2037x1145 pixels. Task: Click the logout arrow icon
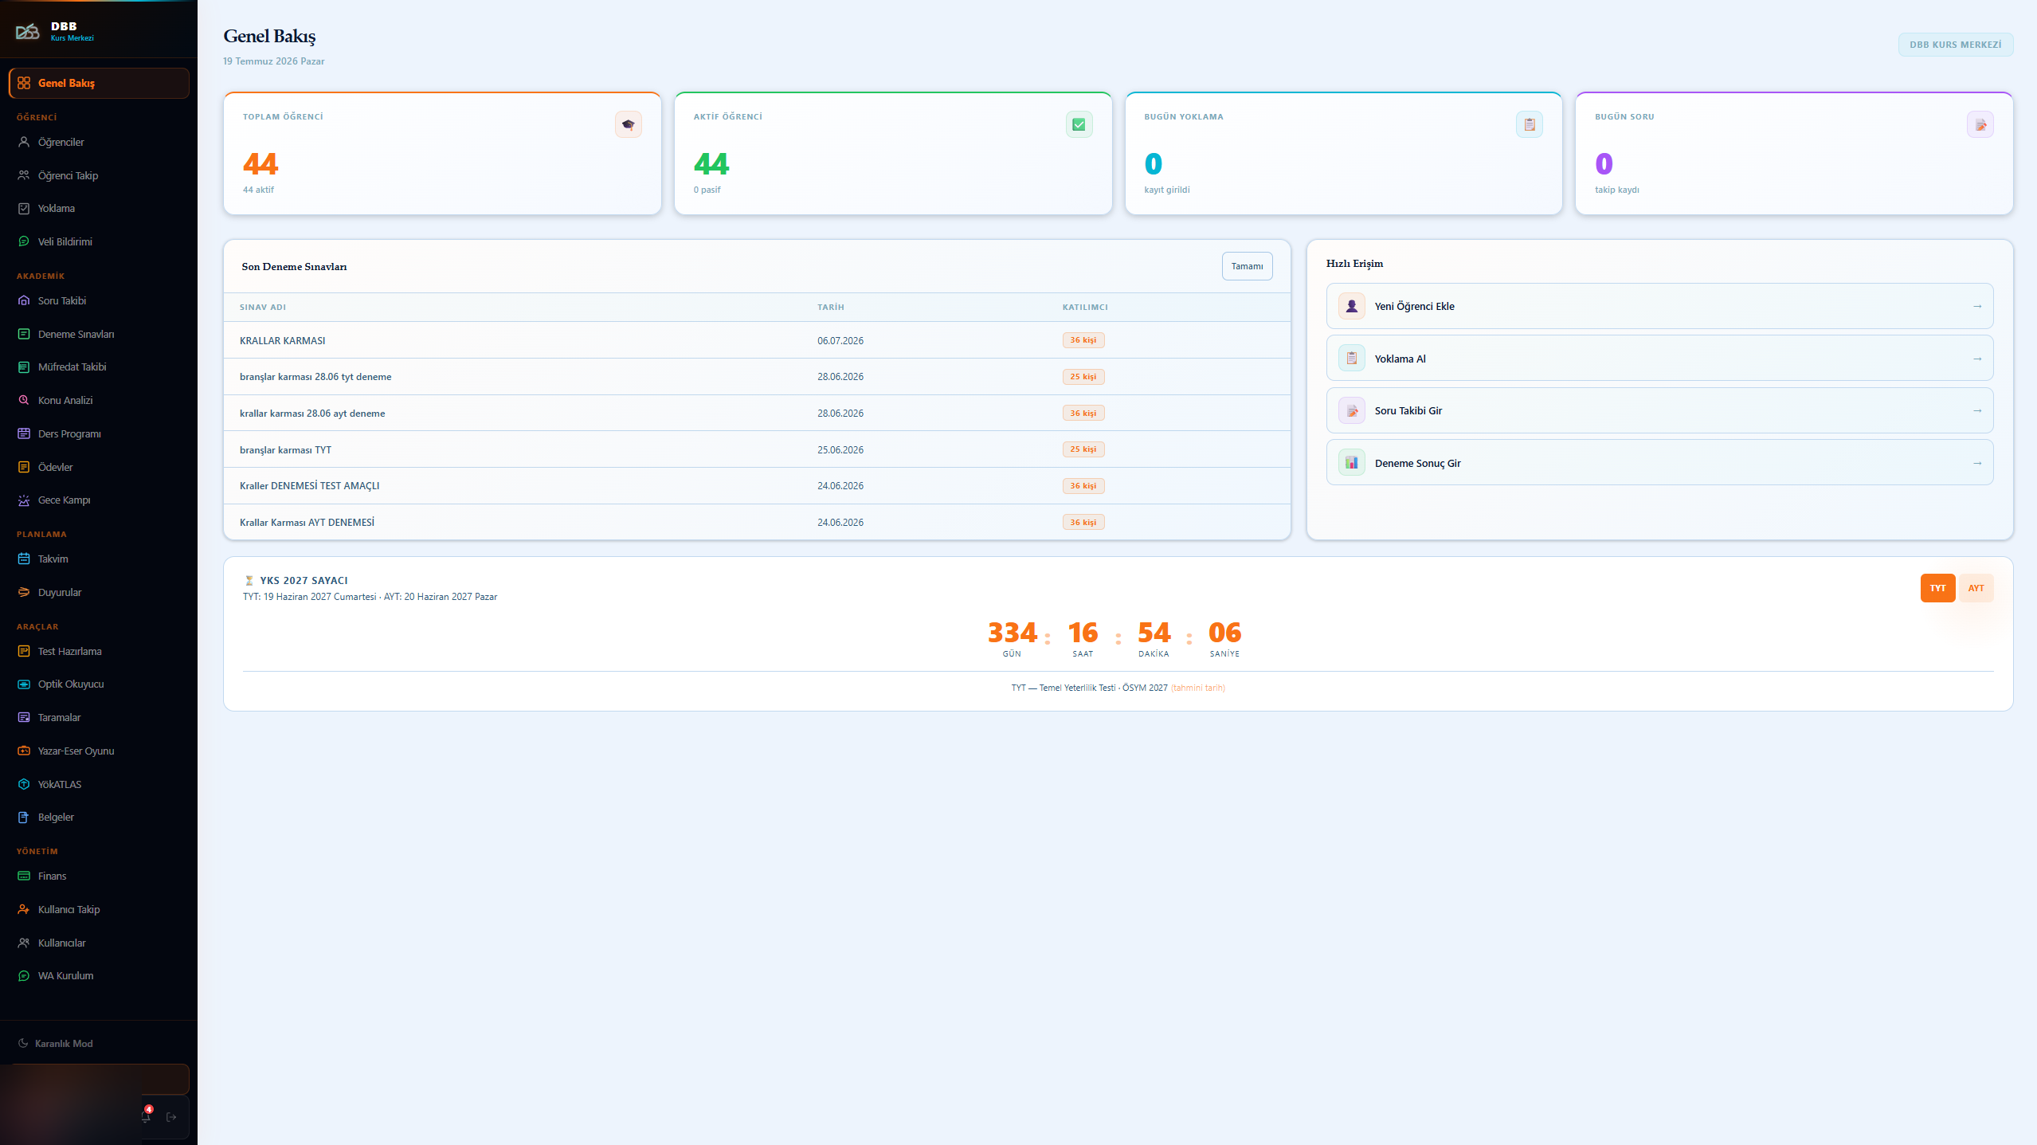171,1117
